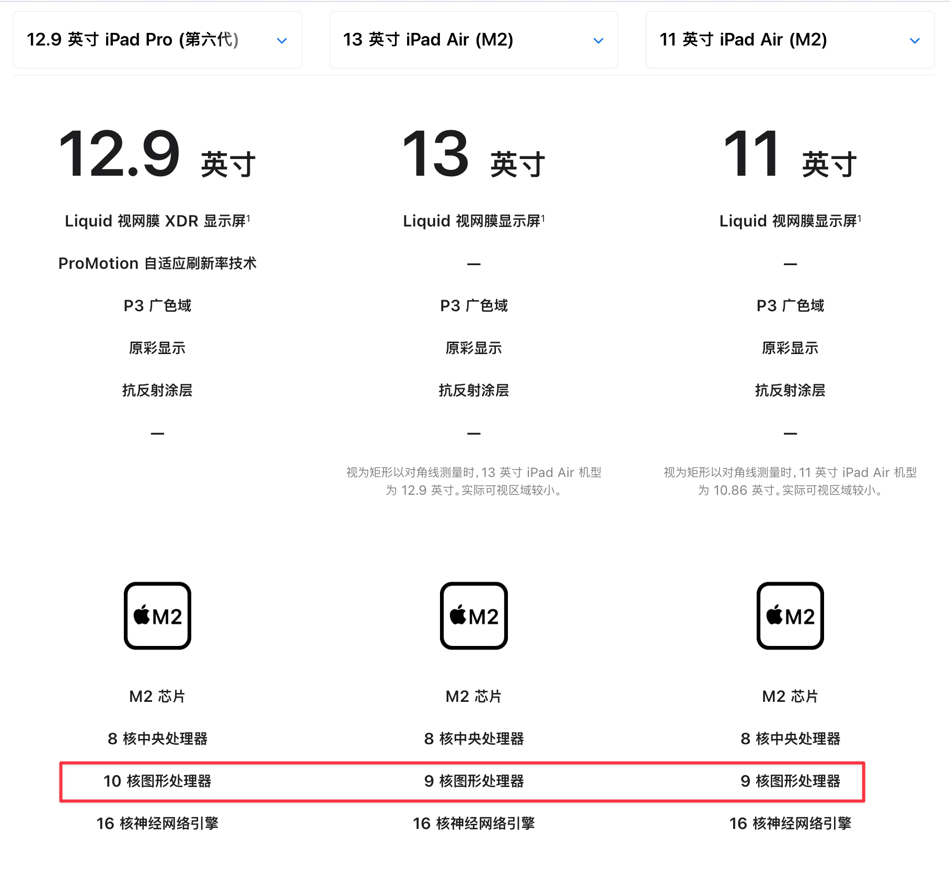
Task: Click P3 广色域 in iPad Pro column
Action: click(x=157, y=305)
